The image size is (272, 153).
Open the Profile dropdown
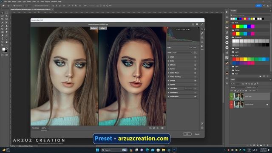coord(182,53)
